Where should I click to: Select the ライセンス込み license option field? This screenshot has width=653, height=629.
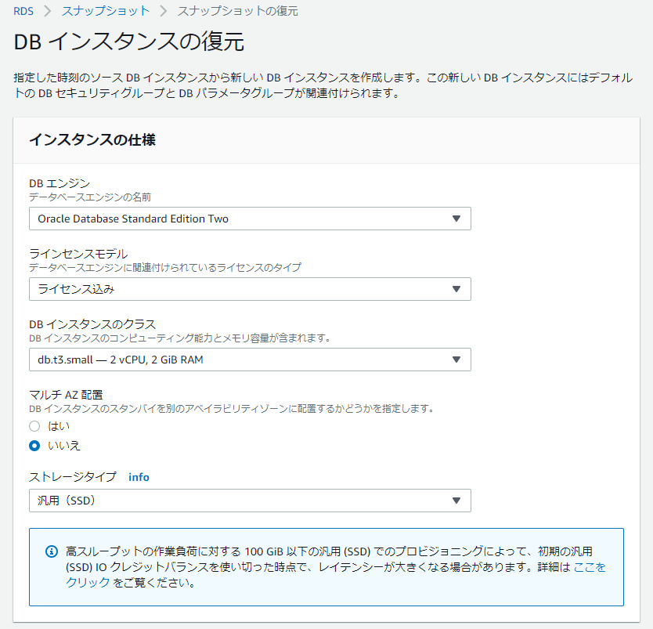pyautogui.click(x=251, y=289)
